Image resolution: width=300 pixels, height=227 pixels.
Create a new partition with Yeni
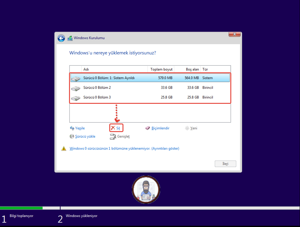coord(194,128)
